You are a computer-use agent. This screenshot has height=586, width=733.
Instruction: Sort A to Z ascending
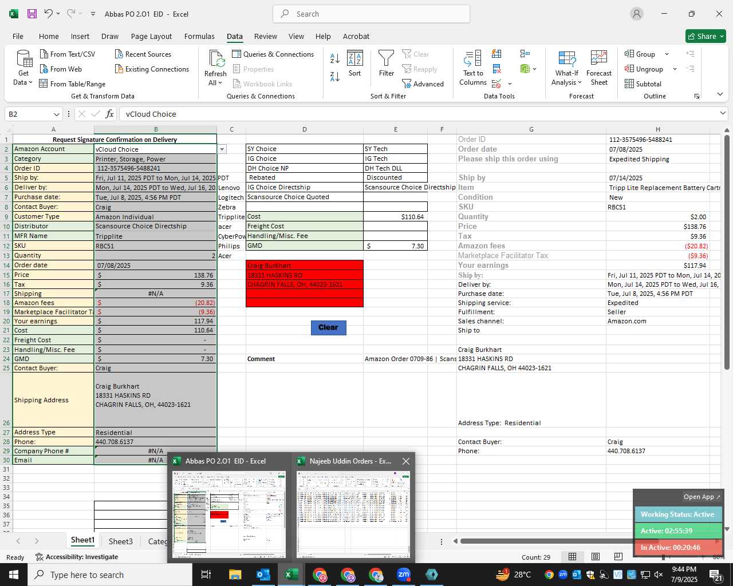click(335, 58)
